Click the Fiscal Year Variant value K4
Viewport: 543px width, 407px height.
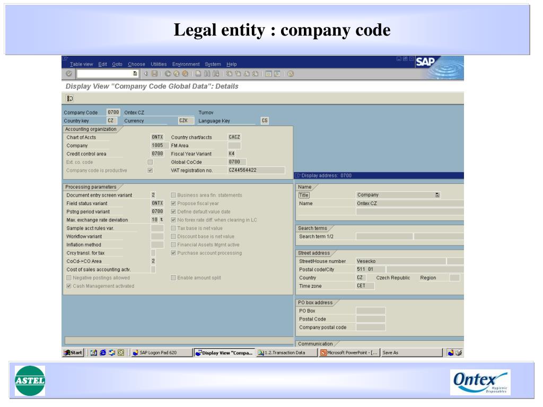coord(232,154)
